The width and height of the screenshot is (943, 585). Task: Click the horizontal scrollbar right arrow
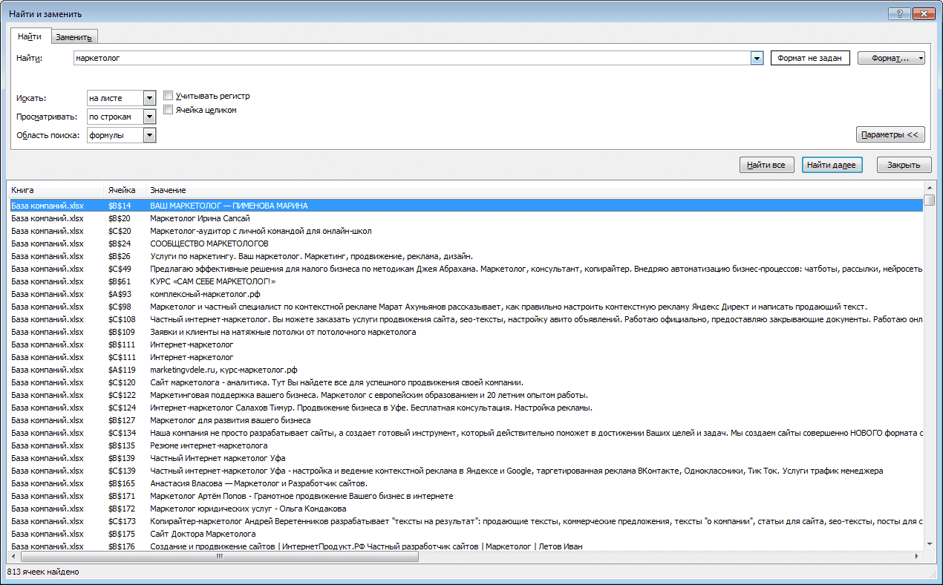(x=918, y=555)
